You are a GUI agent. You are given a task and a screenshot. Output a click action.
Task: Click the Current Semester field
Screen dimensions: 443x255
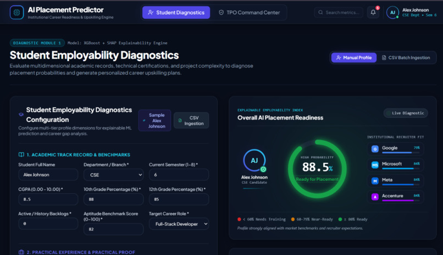point(179,175)
